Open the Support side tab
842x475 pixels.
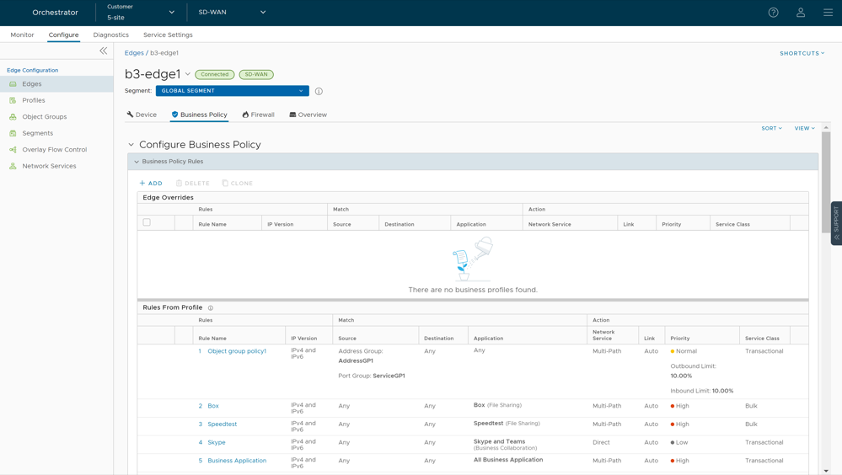coord(836,223)
